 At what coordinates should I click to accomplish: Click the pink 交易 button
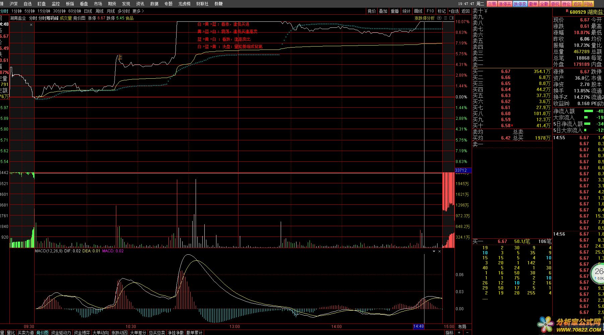coord(491,4)
